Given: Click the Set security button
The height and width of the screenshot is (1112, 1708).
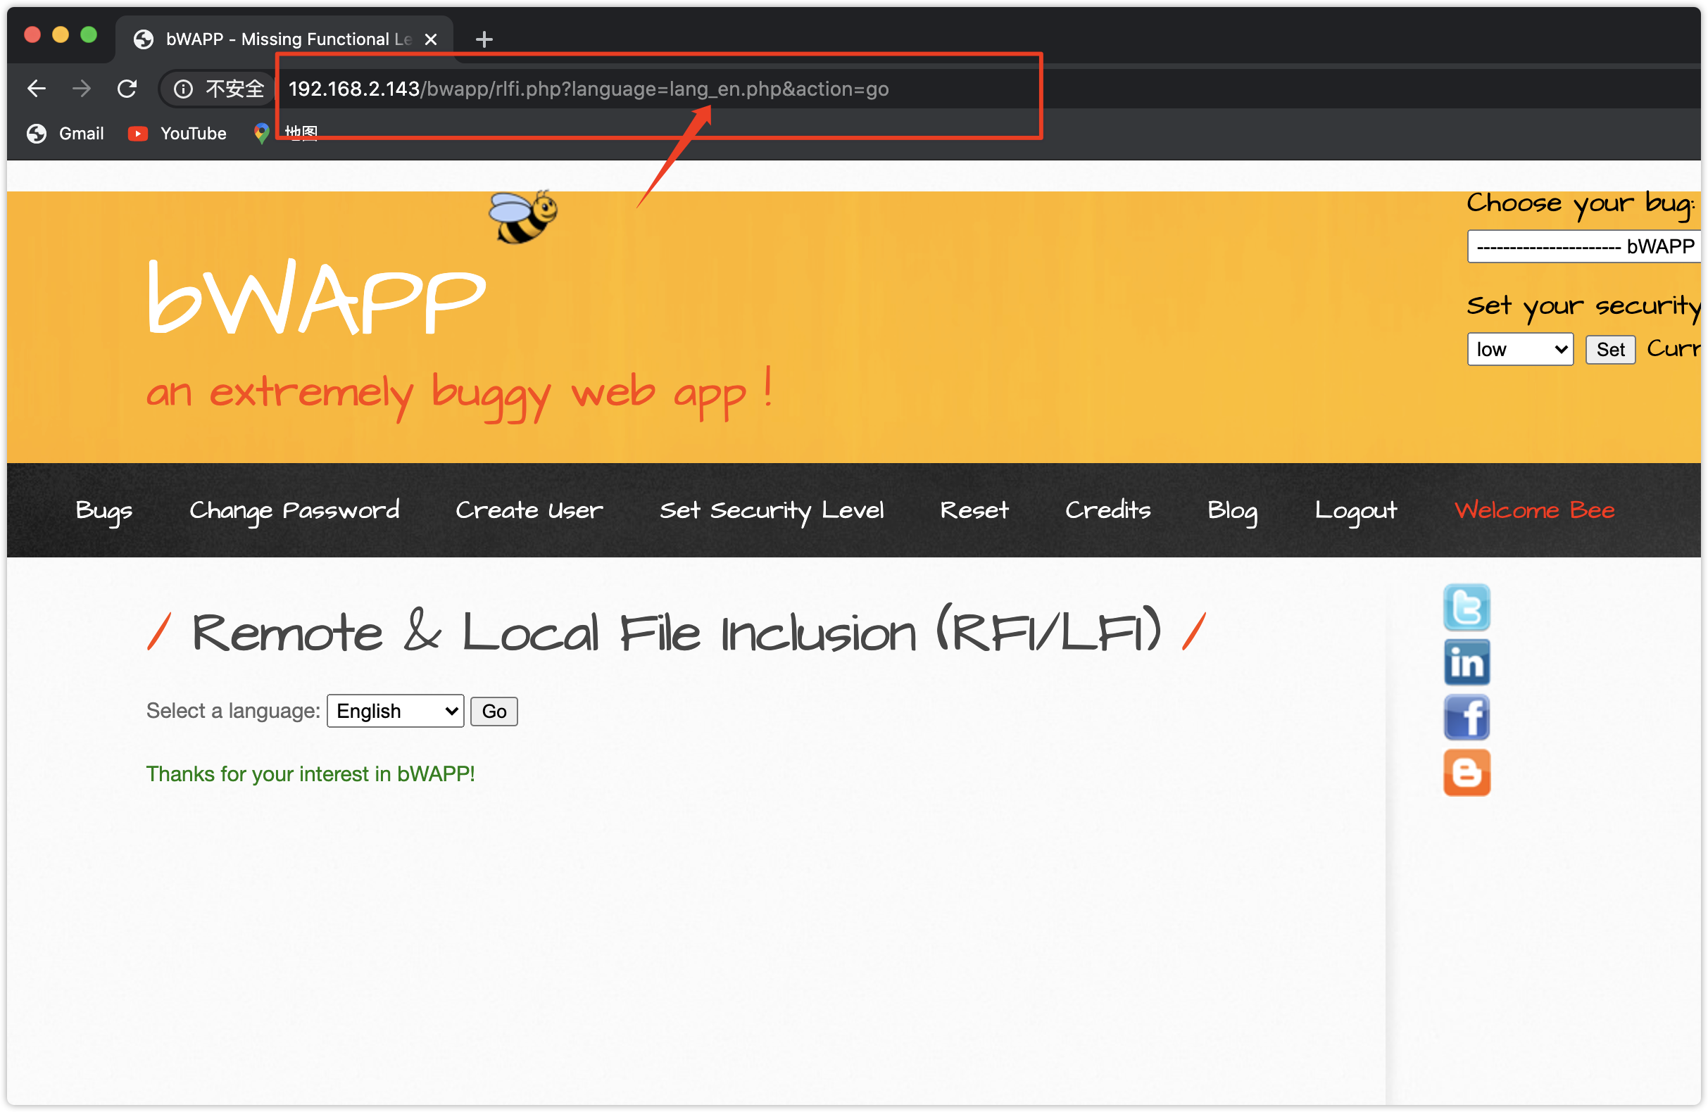Looking at the screenshot, I should (x=1609, y=349).
